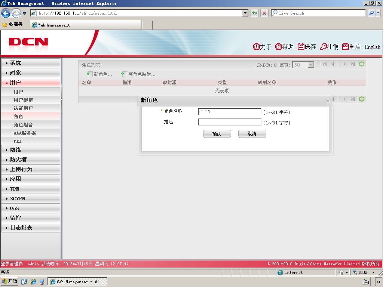Expand the 应用 menu section

tap(31, 179)
